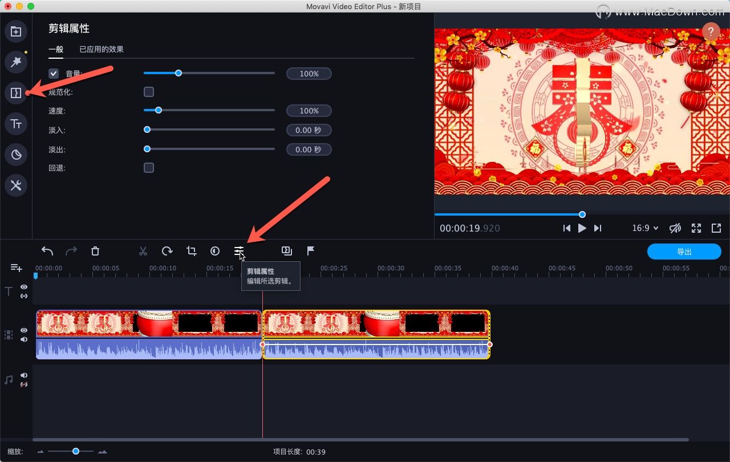
Task: Enable the 规范化 normalize checkbox
Action: [149, 92]
